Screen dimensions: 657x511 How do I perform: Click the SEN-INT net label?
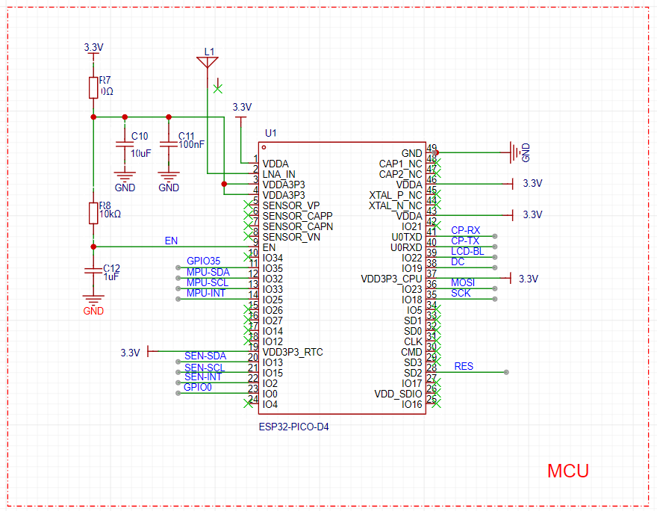point(203,377)
